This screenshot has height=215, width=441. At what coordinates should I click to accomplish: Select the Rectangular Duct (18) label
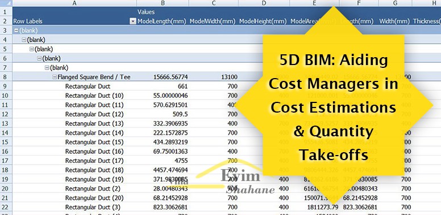(94, 170)
